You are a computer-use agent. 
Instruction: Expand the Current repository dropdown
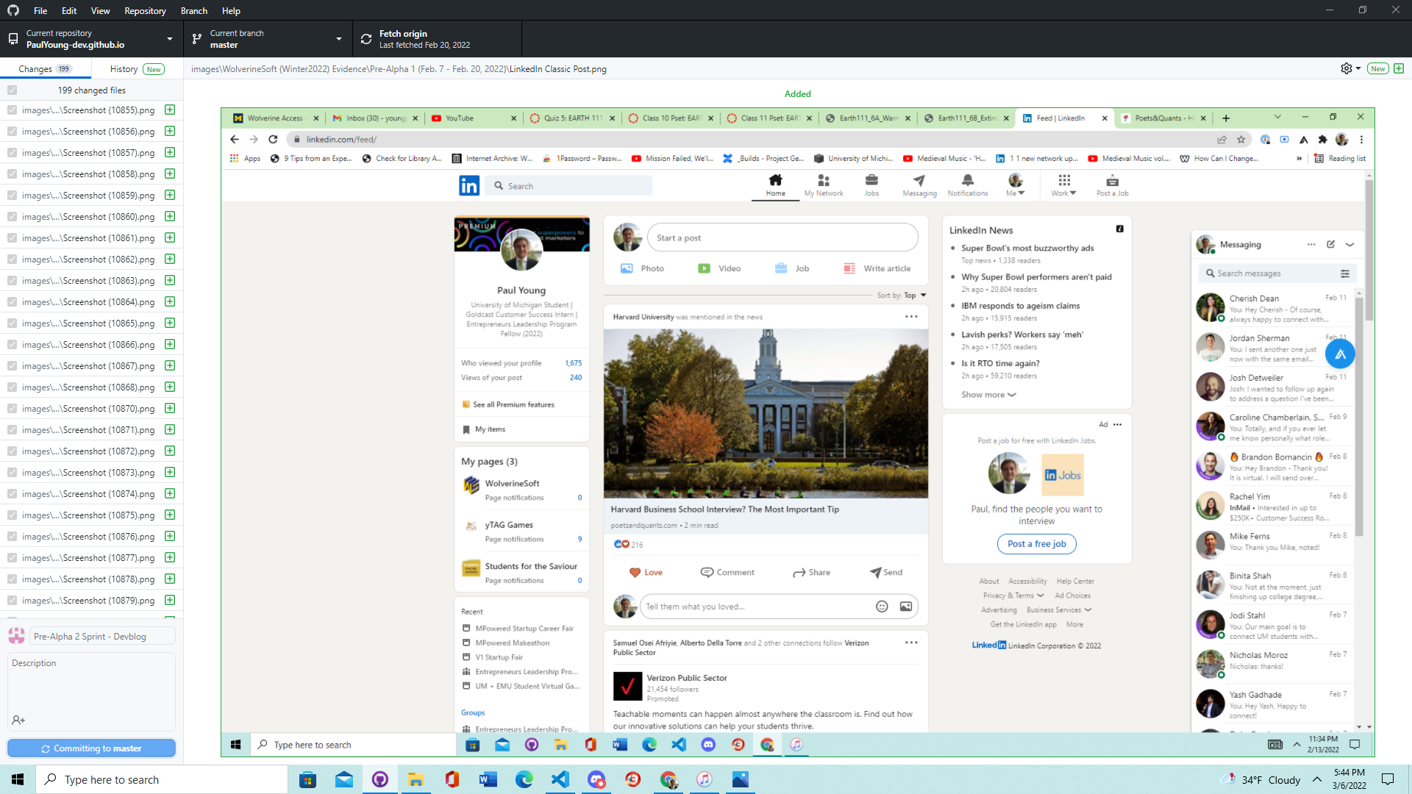(92, 39)
